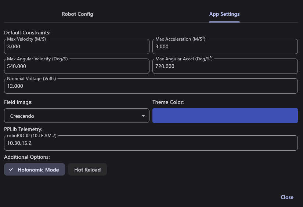Click the Theme Color label
Viewport: 303px width, 207px height.
point(168,102)
